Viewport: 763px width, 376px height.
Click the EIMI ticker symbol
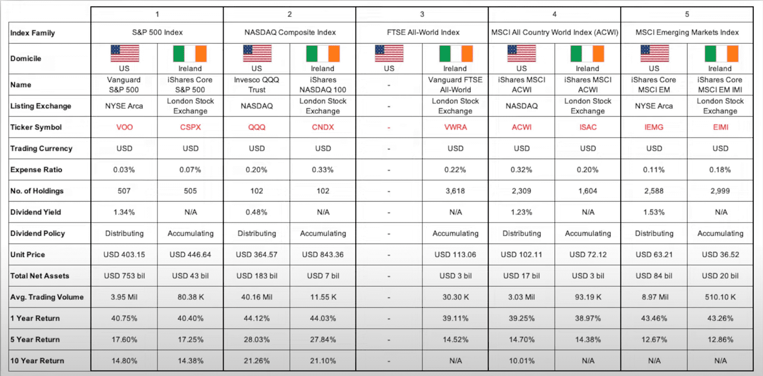(721, 127)
